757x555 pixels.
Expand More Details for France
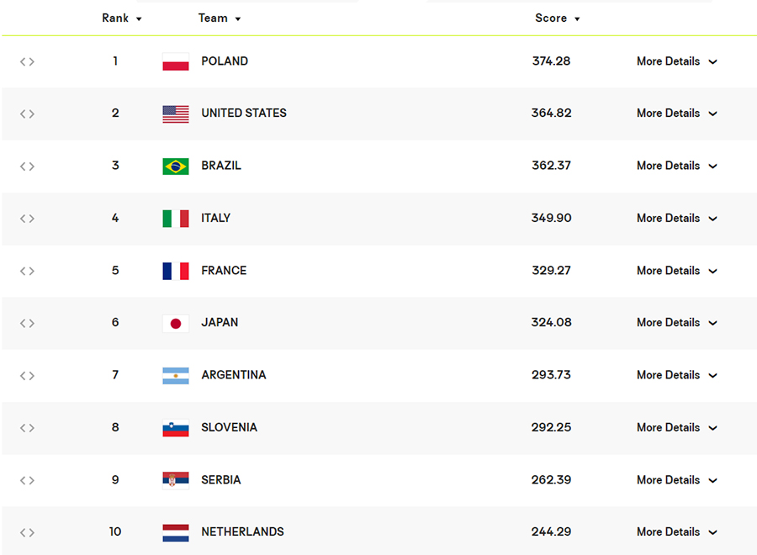click(x=677, y=271)
